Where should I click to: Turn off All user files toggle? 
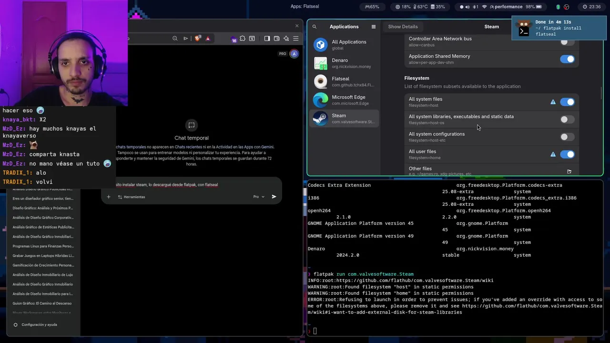(567, 154)
